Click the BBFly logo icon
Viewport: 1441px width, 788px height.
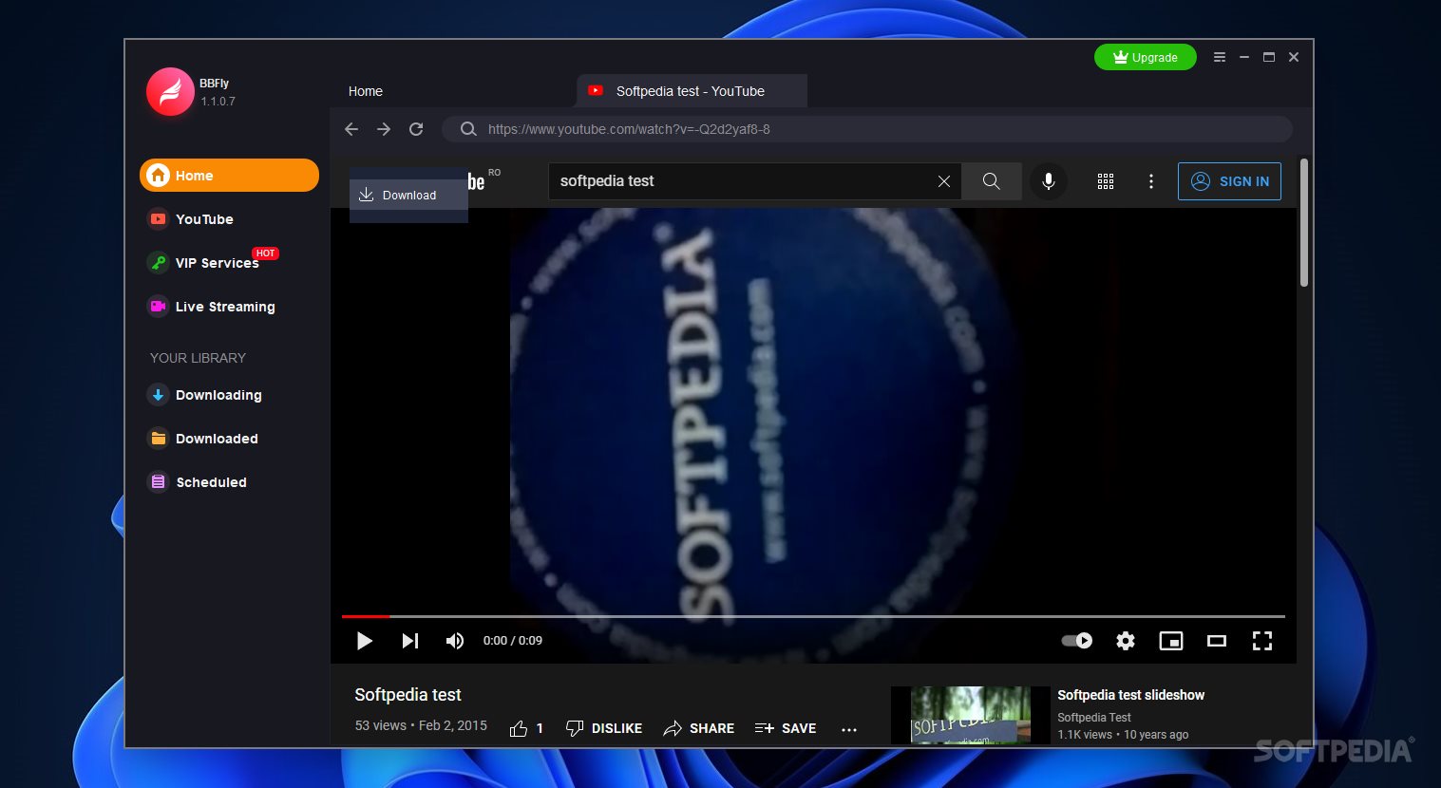click(x=170, y=91)
